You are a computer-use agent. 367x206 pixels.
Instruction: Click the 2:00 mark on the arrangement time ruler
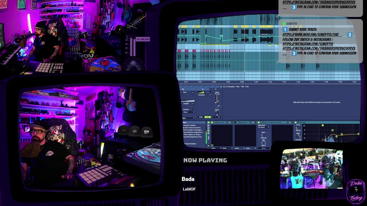point(340,82)
